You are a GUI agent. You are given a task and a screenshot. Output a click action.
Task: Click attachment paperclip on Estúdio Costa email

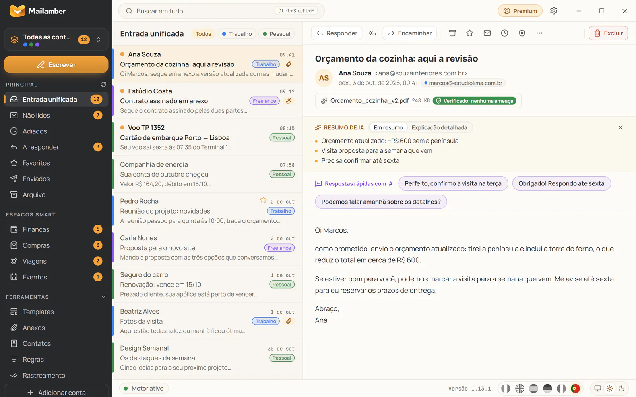pyautogui.click(x=289, y=101)
